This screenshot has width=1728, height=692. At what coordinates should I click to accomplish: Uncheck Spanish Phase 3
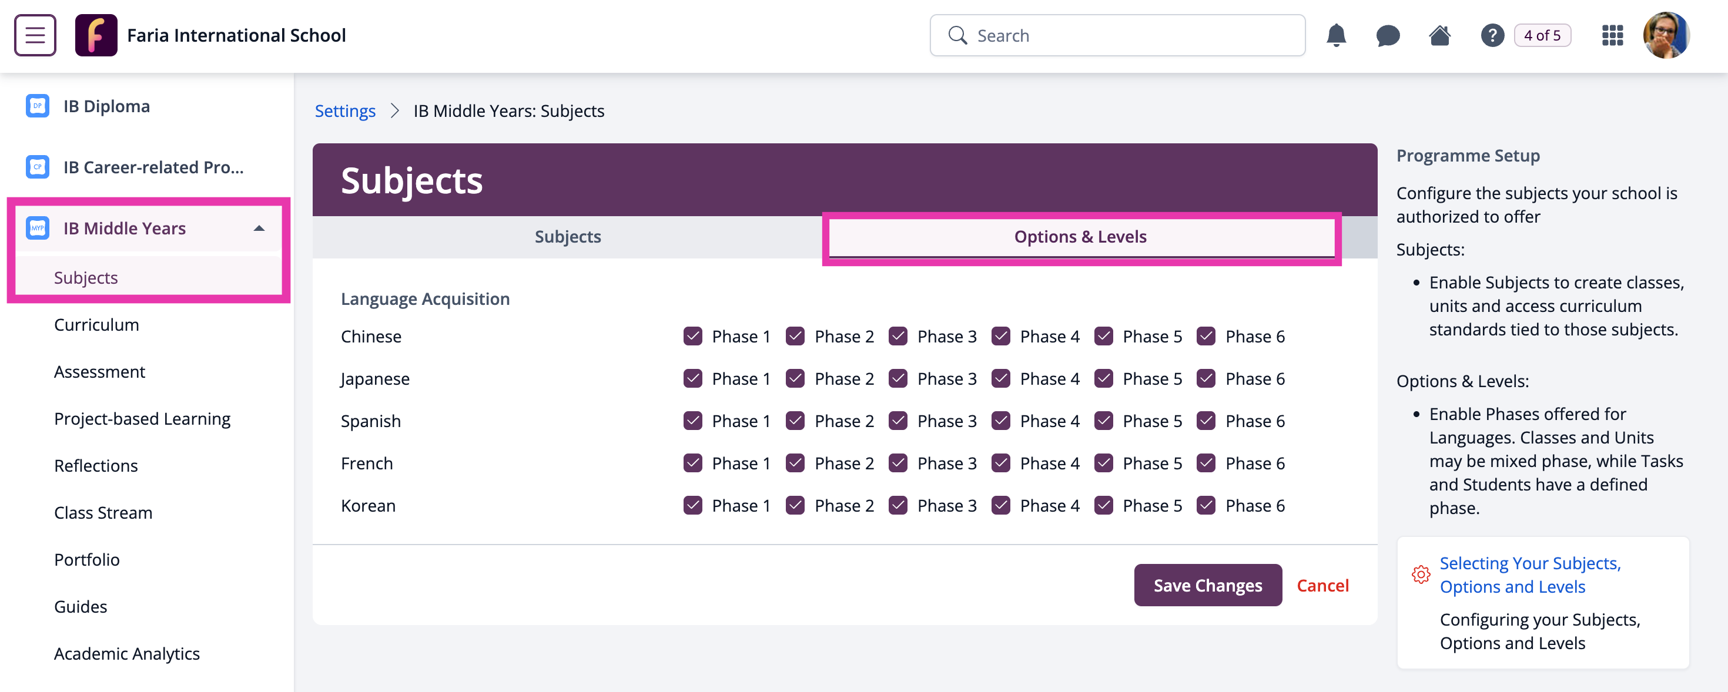pyautogui.click(x=898, y=421)
